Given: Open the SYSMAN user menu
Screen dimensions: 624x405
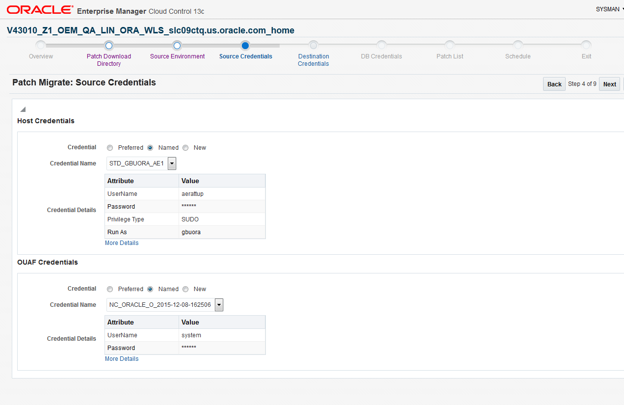Looking at the screenshot, I should (x=609, y=9).
